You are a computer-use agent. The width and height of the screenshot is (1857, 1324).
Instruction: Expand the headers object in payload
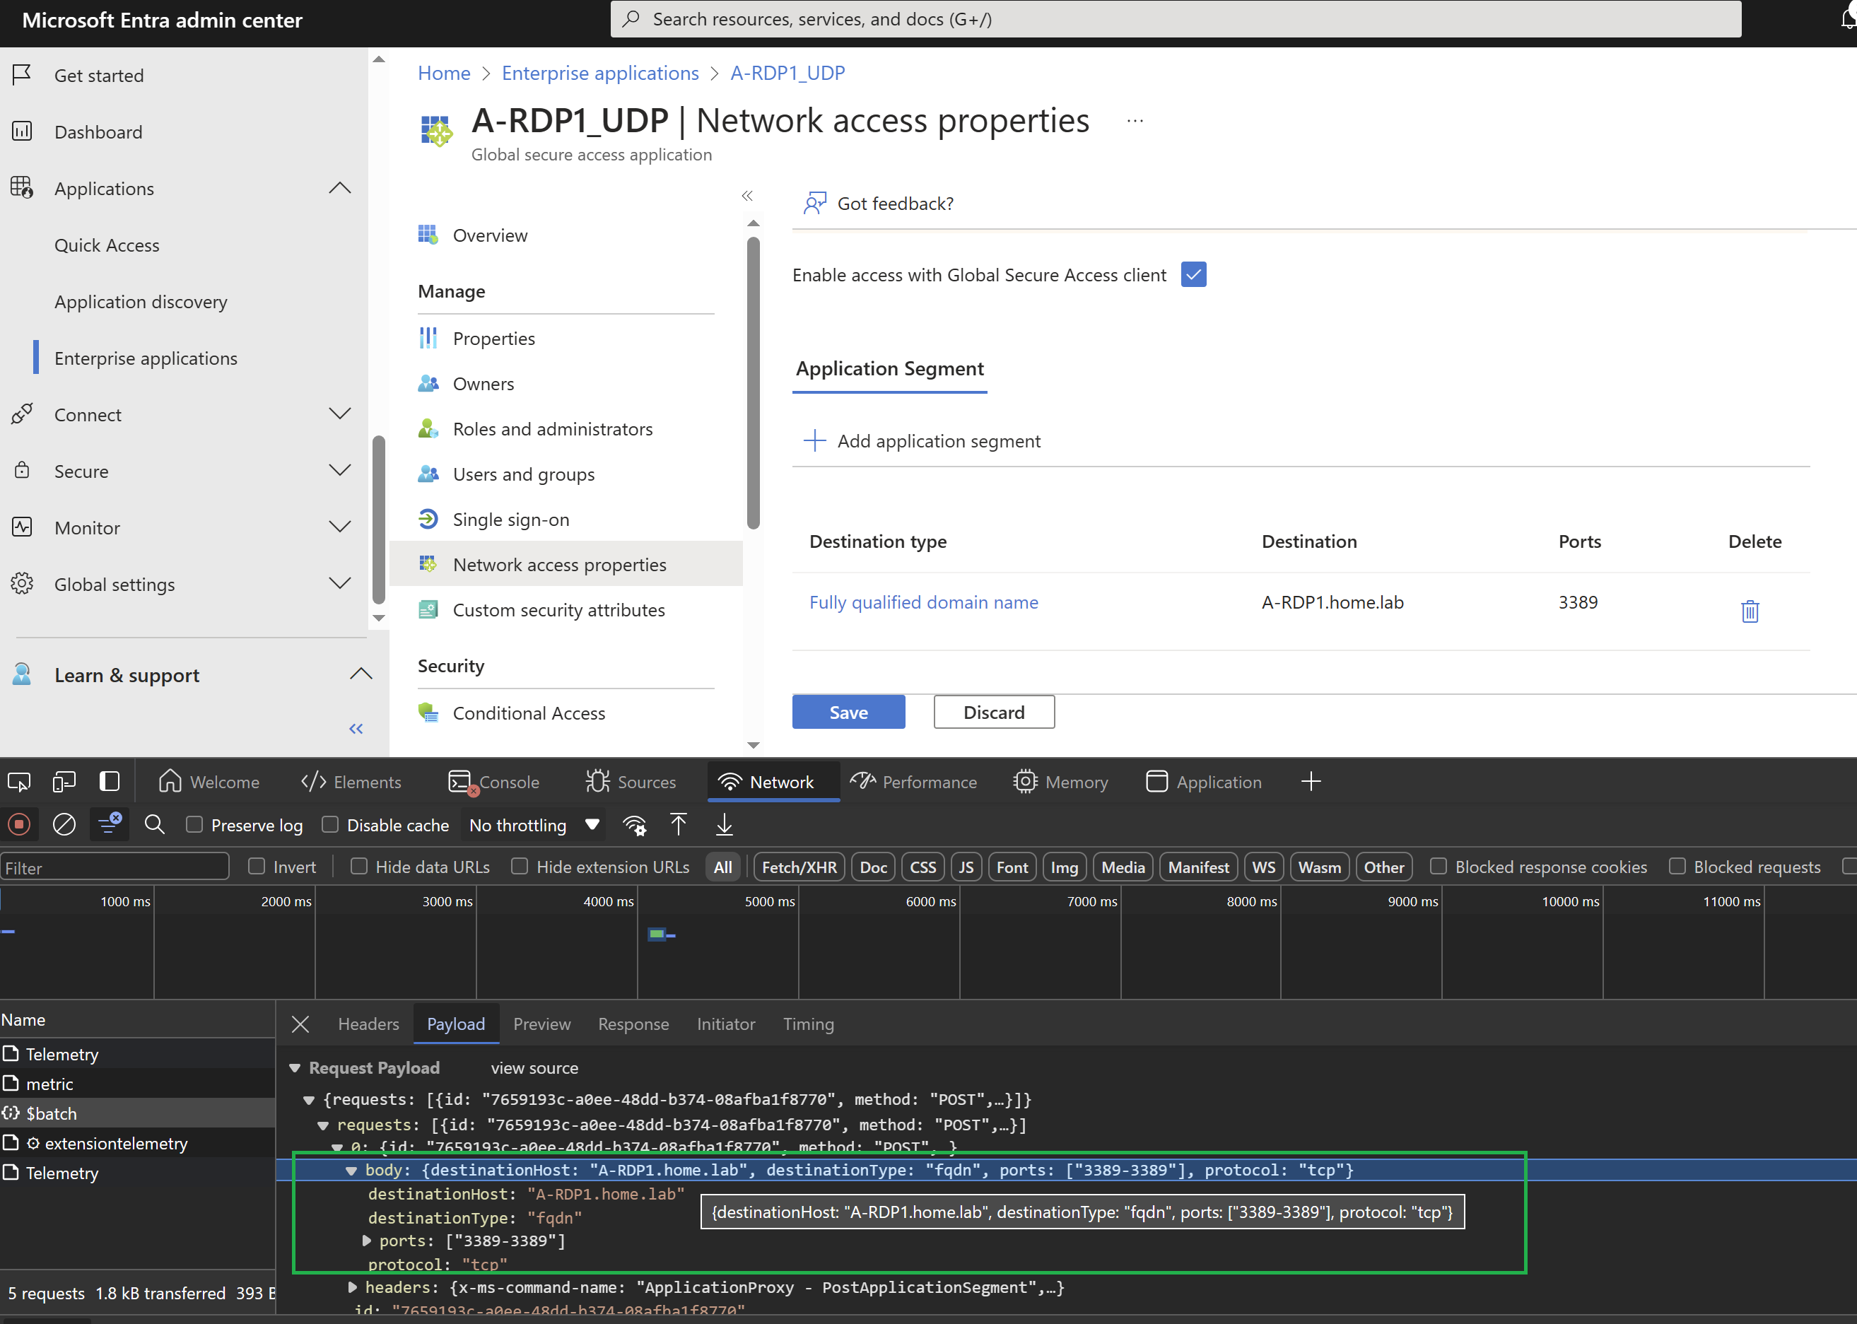point(352,1287)
